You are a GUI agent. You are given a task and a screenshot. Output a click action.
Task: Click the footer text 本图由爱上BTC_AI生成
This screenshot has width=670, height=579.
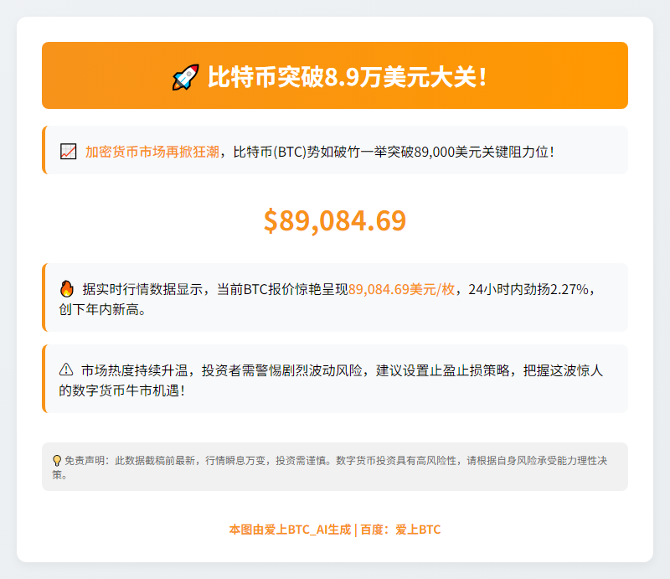(290, 530)
